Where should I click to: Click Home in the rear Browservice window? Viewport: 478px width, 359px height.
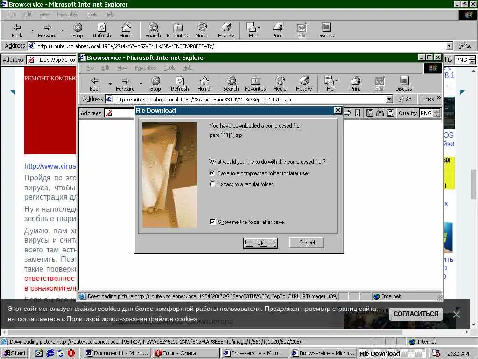point(126,30)
